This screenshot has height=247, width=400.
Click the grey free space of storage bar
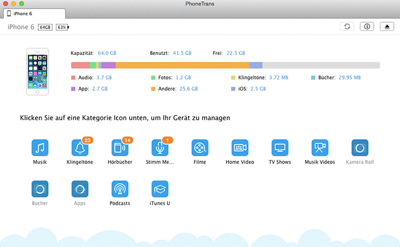[x=321, y=65]
